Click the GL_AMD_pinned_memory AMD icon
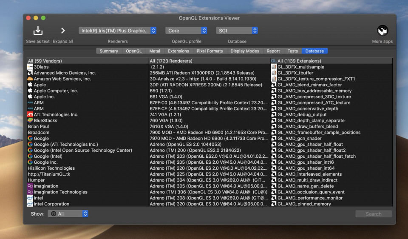 [x=274, y=204]
